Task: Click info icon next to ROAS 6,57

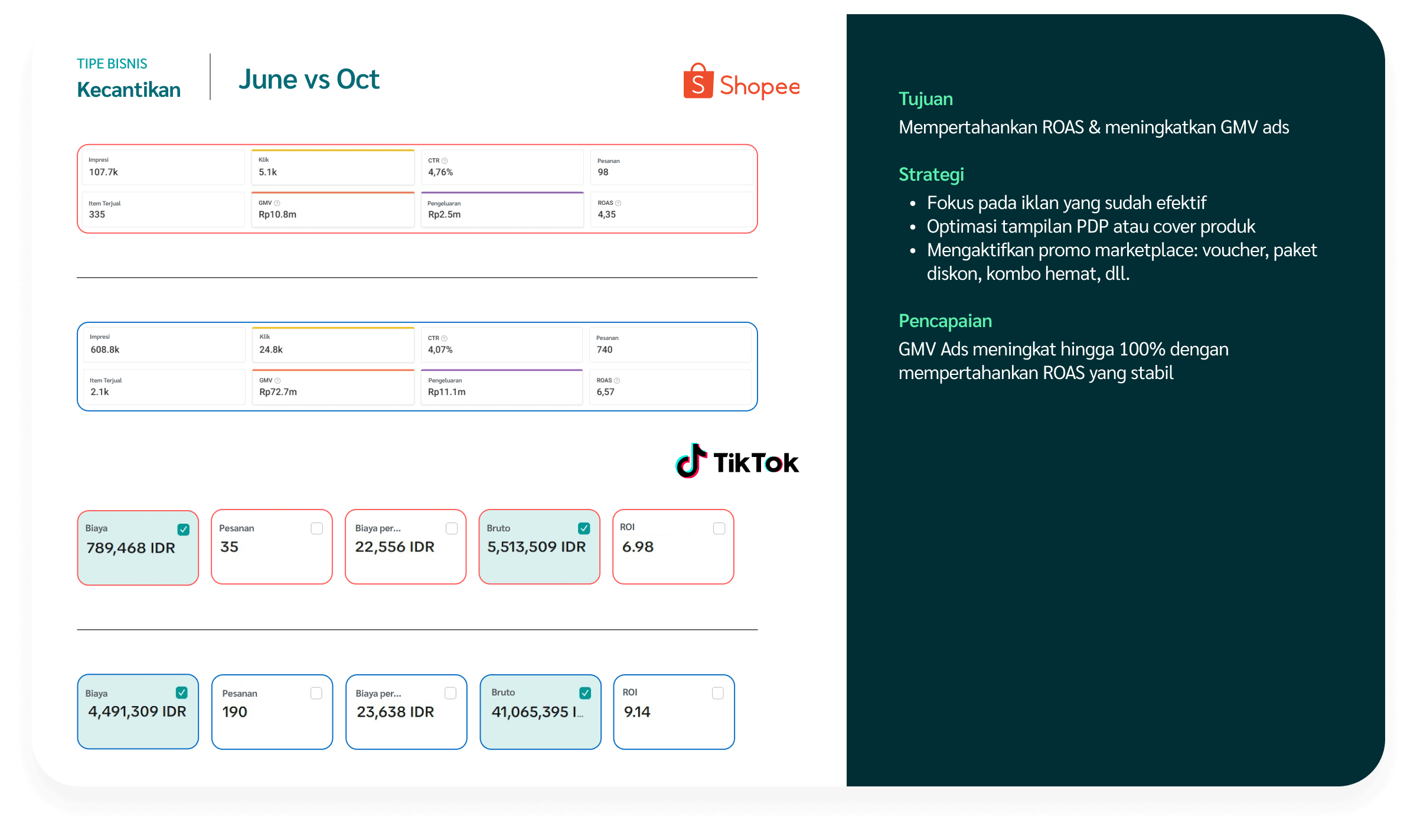Action: pyautogui.click(x=617, y=381)
